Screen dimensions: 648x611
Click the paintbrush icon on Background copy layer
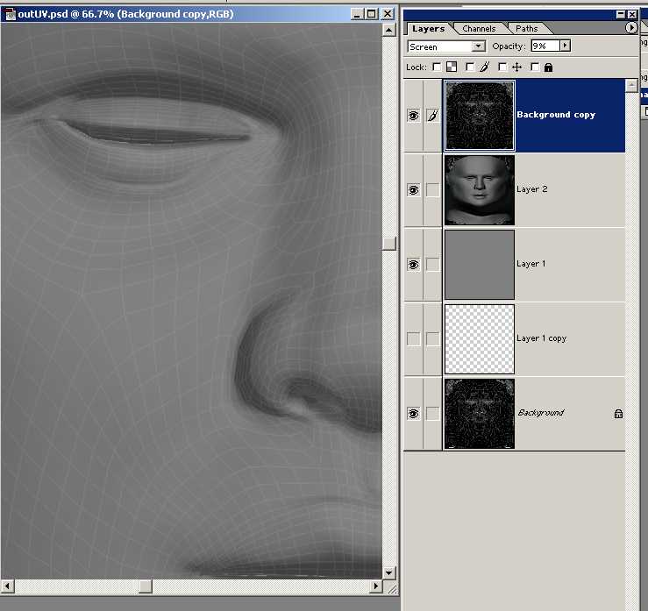432,116
